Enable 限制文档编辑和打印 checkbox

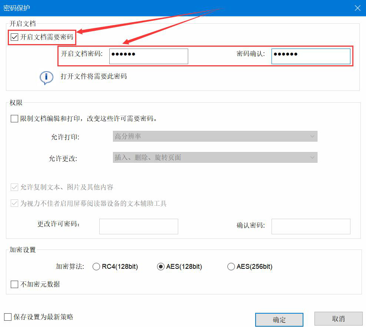(x=14, y=119)
